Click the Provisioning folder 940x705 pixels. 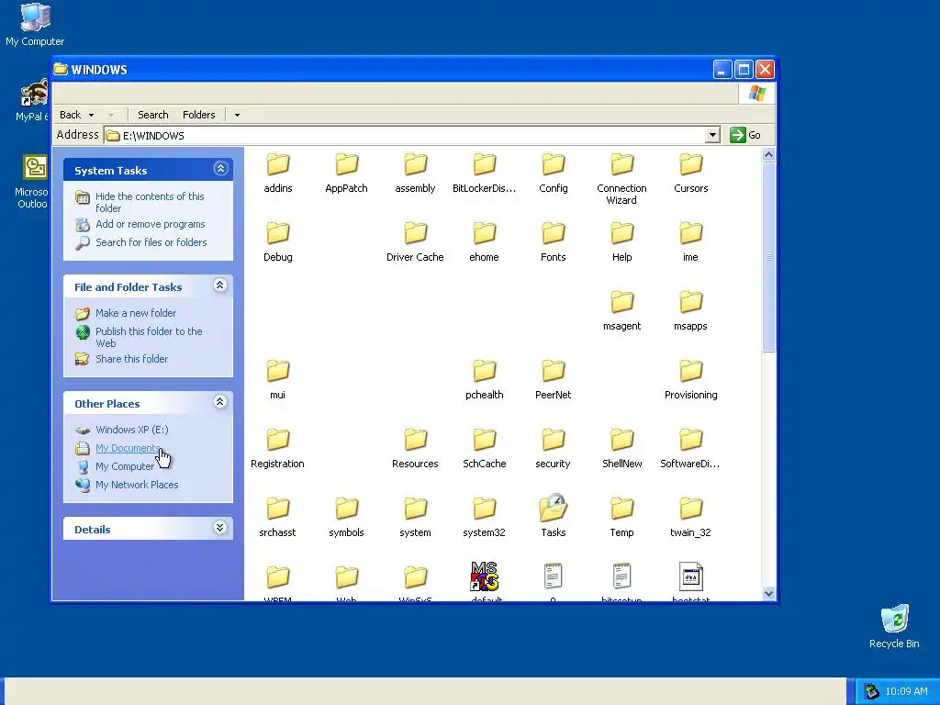click(x=690, y=380)
